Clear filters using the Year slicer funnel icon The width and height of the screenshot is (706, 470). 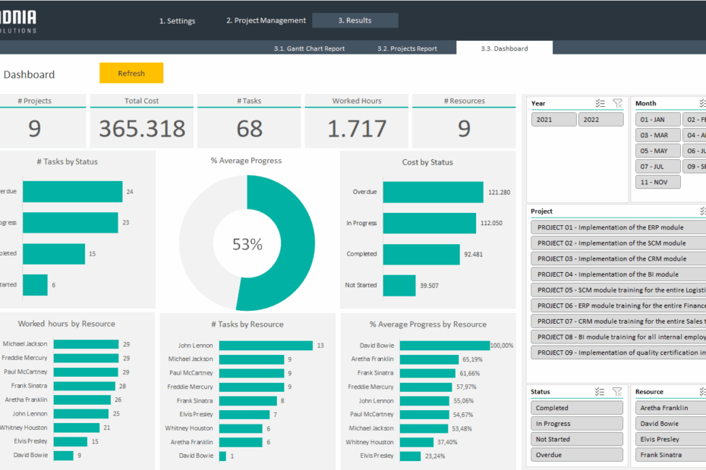click(617, 103)
